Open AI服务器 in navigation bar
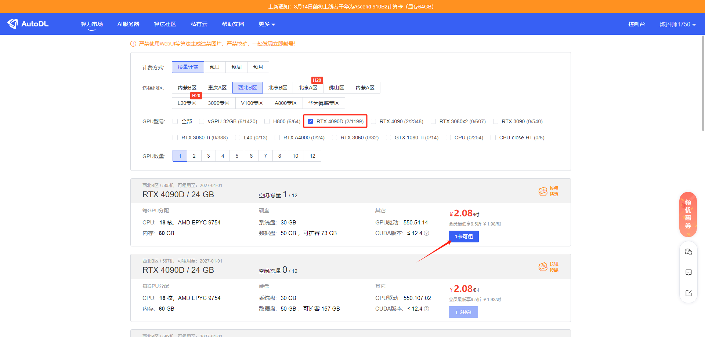Viewport: 705px width, 337px height. [x=128, y=24]
